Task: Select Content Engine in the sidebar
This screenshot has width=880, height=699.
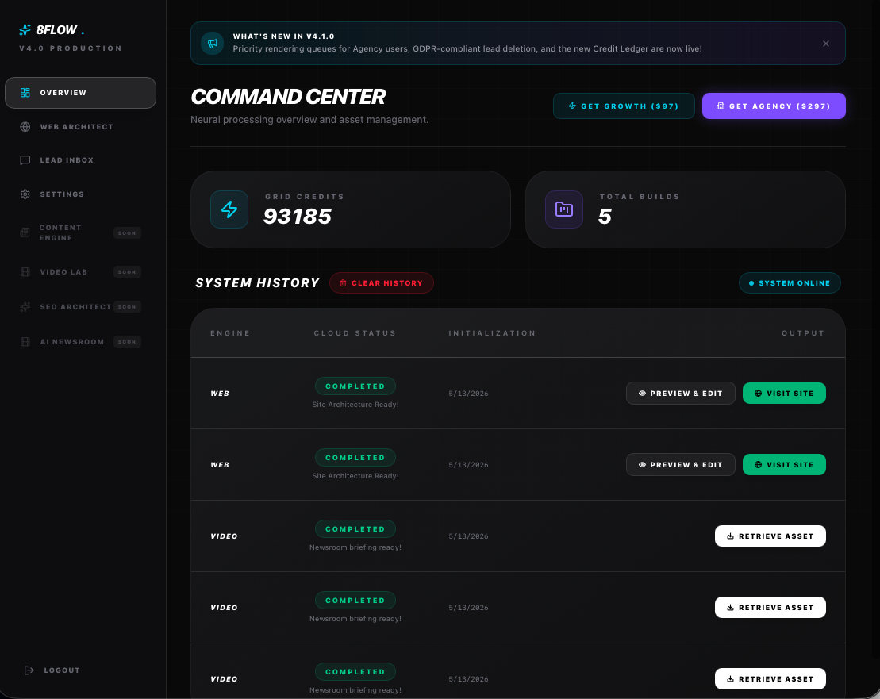Action: click(x=80, y=232)
